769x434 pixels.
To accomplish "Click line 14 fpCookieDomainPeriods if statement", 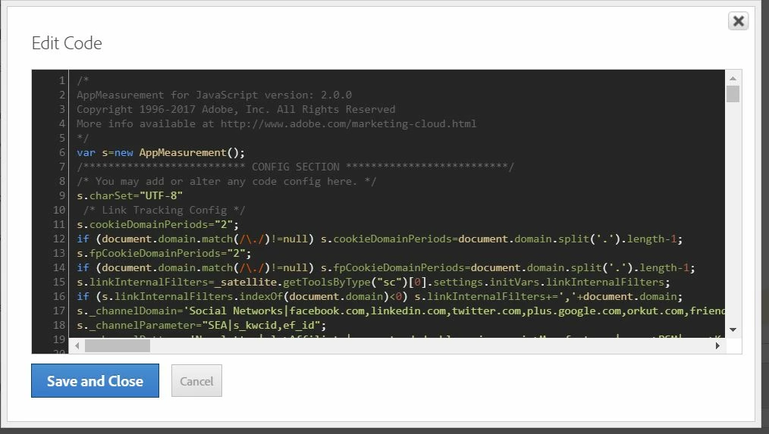I will pos(385,267).
